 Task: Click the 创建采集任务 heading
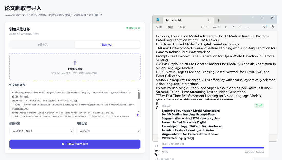coord(20,29)
